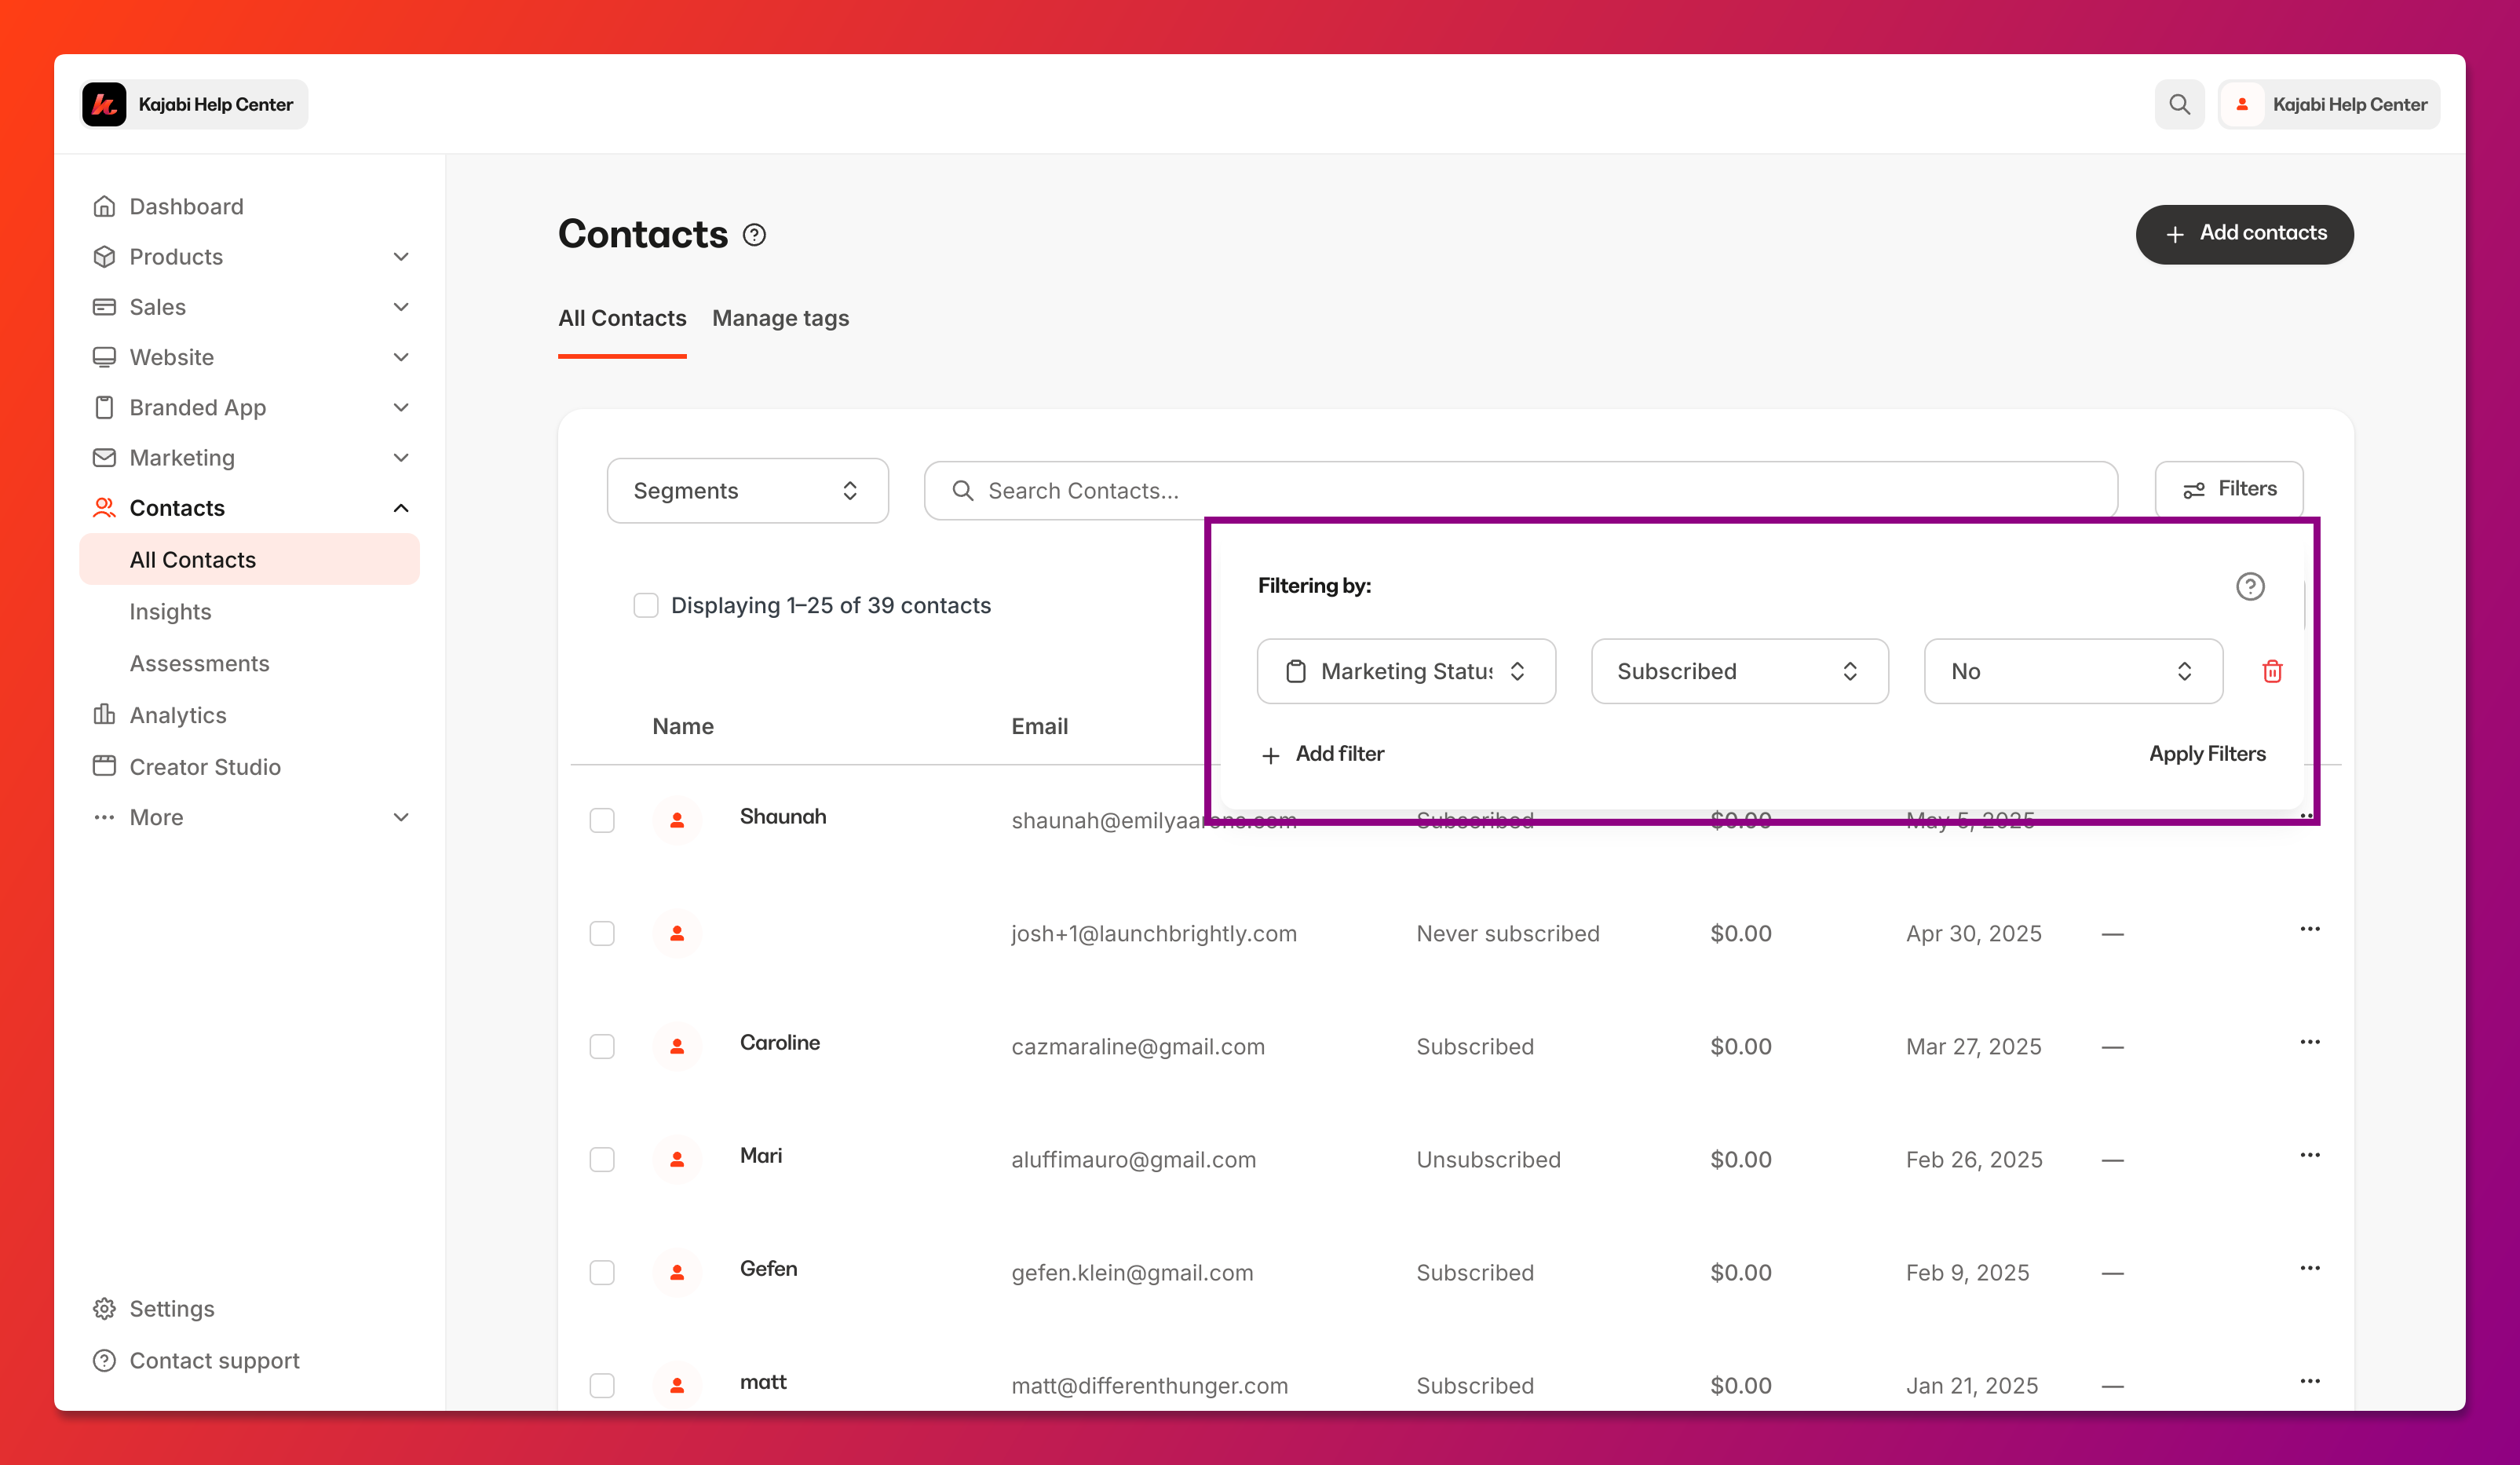Click Shaunah's avatar icon

coord(677,820)
